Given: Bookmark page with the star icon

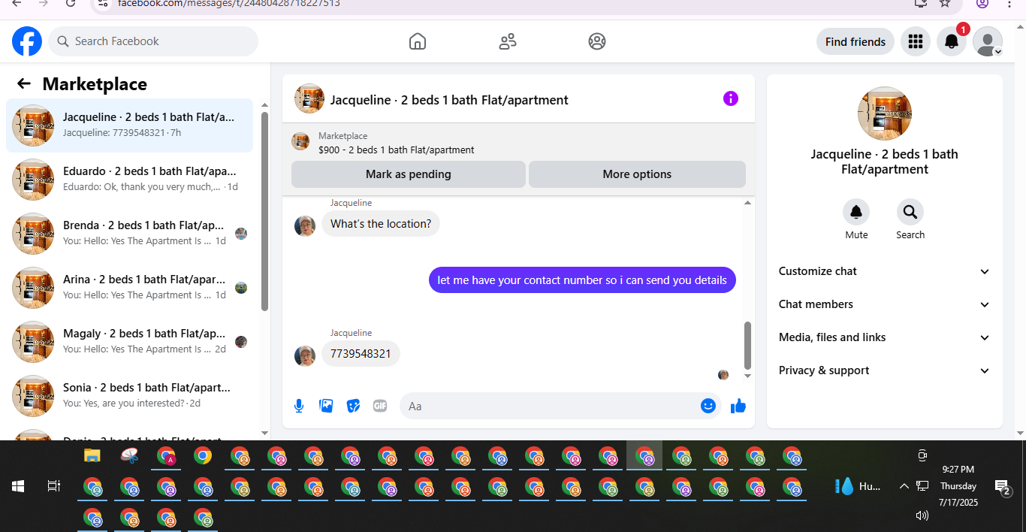Looking at the screenshot, I should click(x=946, y=3).
